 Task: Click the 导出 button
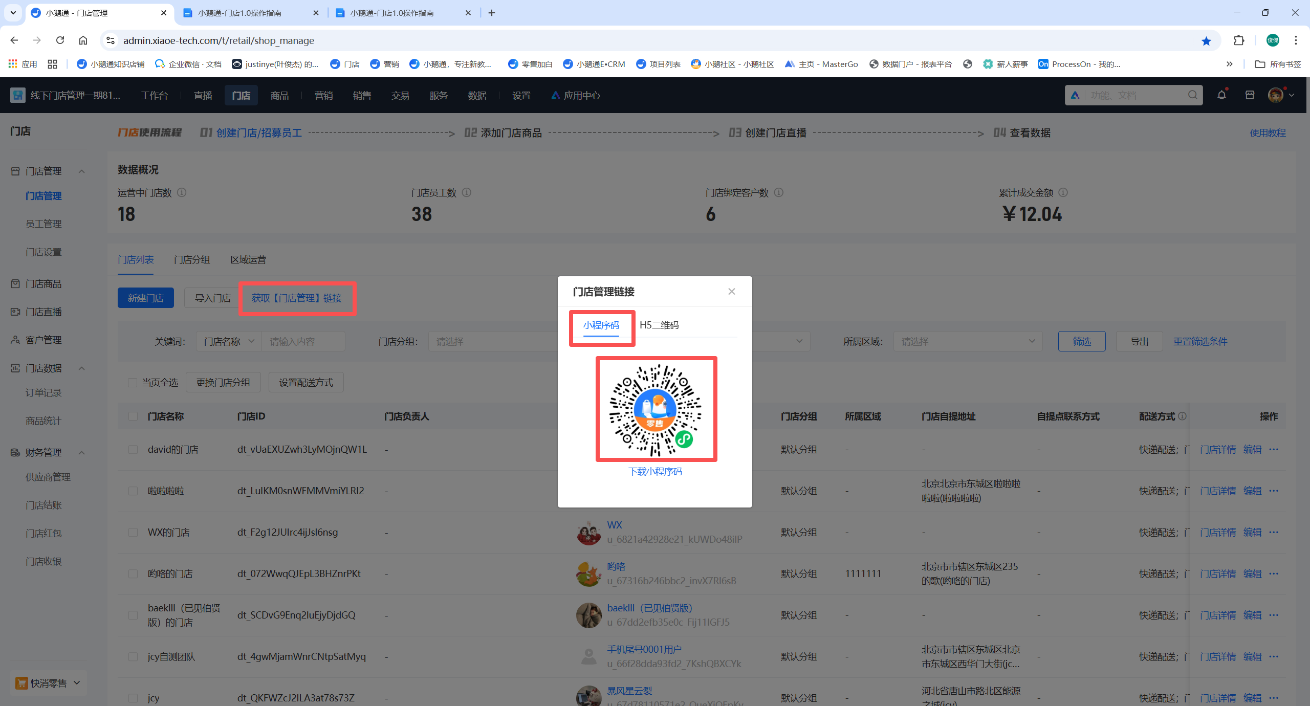pyautogui.click(x=1140, y=341)
